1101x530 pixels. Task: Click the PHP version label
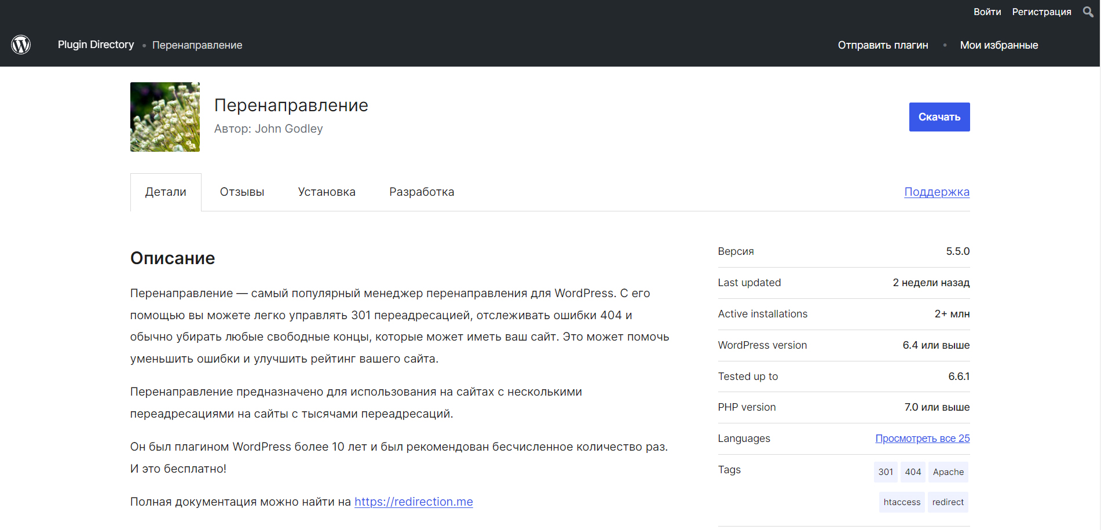tap(747, 407)
